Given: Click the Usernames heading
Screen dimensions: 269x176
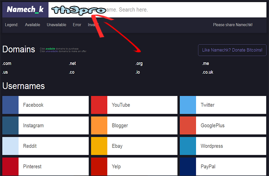Looking at the screenshot, I should pyautogui.click(x=23, y=86).
